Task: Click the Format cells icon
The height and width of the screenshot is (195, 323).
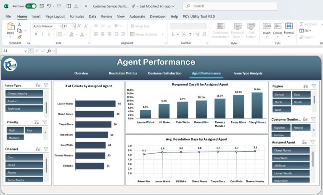Action: [x=289, y=26]
